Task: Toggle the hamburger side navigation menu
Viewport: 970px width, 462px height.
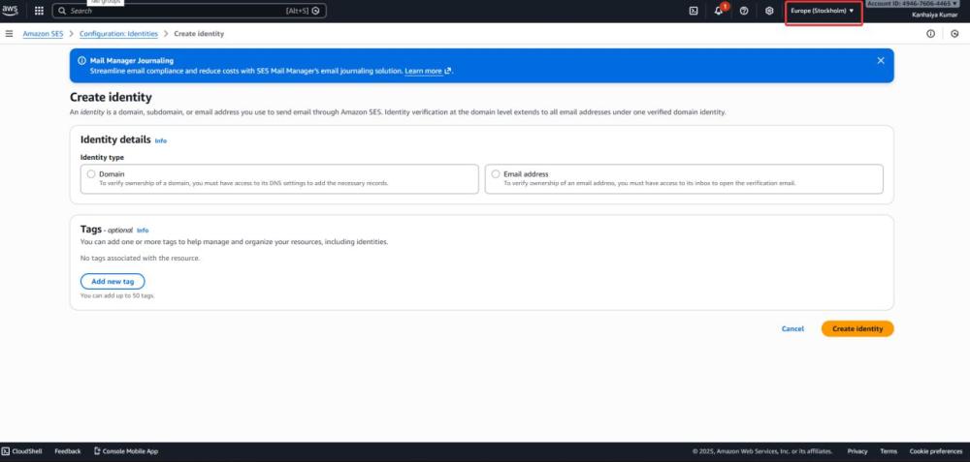Action: point(9,34)
